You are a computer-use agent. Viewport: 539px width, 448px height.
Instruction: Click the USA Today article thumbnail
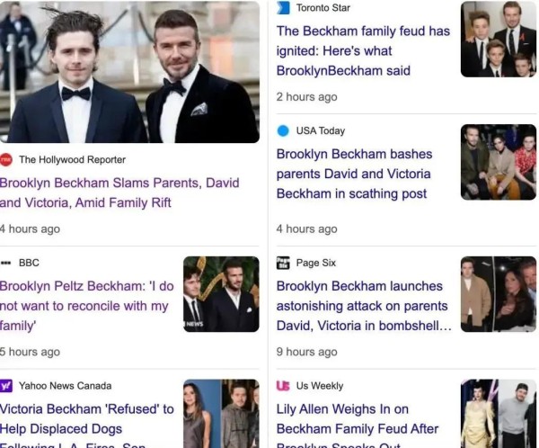[499, 162]
